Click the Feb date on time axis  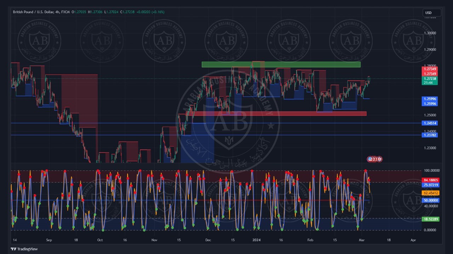coord(311,240)
